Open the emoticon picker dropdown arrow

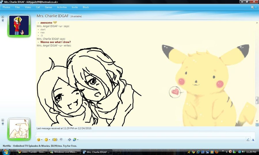(x=42, y=140)
